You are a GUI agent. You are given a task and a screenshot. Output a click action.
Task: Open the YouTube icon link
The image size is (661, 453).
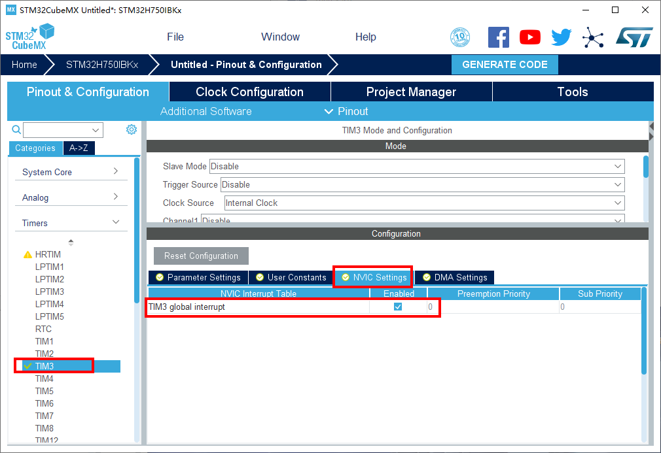[x=530, y=37]
